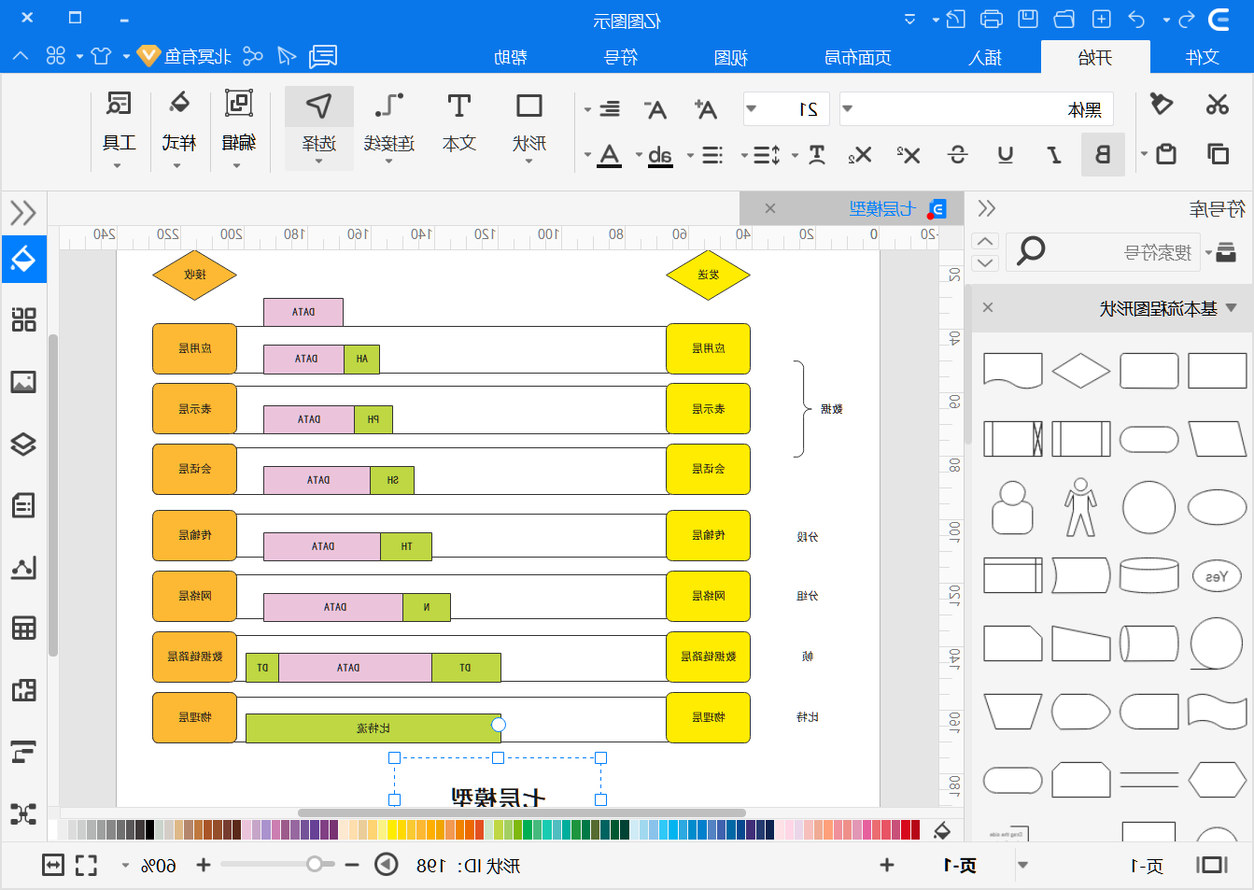
Task: Click the zoom out minus button
Action: (x=351, y=865)
